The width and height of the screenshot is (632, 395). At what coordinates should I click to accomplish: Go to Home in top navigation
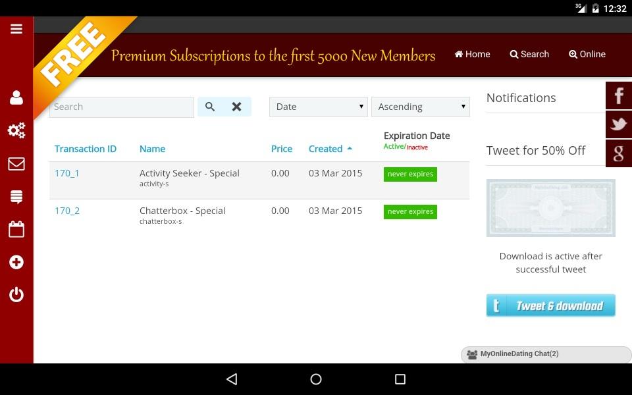coord(473,54)
